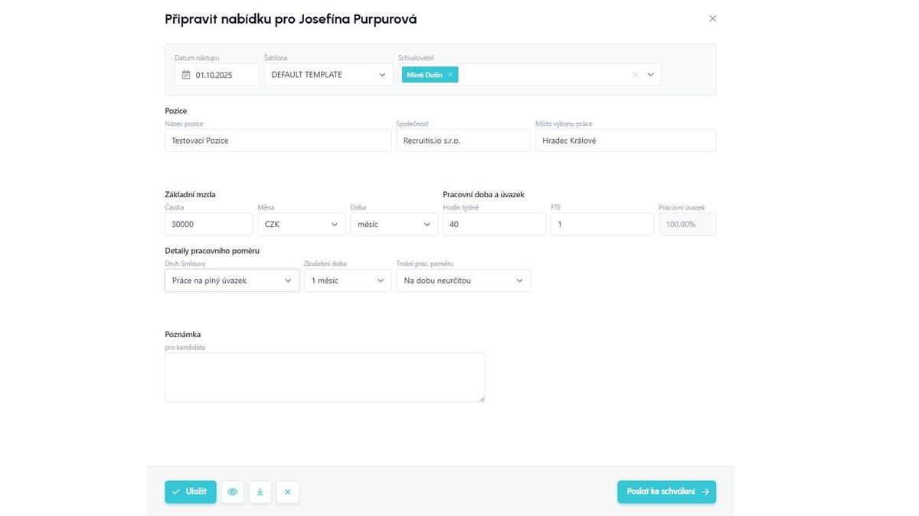Image resolution: width=919 pixels, height=516 pixels.
Task: Click Poslat ke schválení button
Action: [666, 492]
